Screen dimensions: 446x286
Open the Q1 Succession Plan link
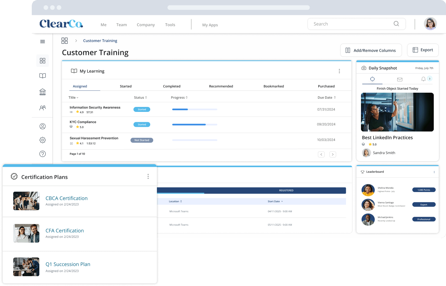[x=68, y=264]
